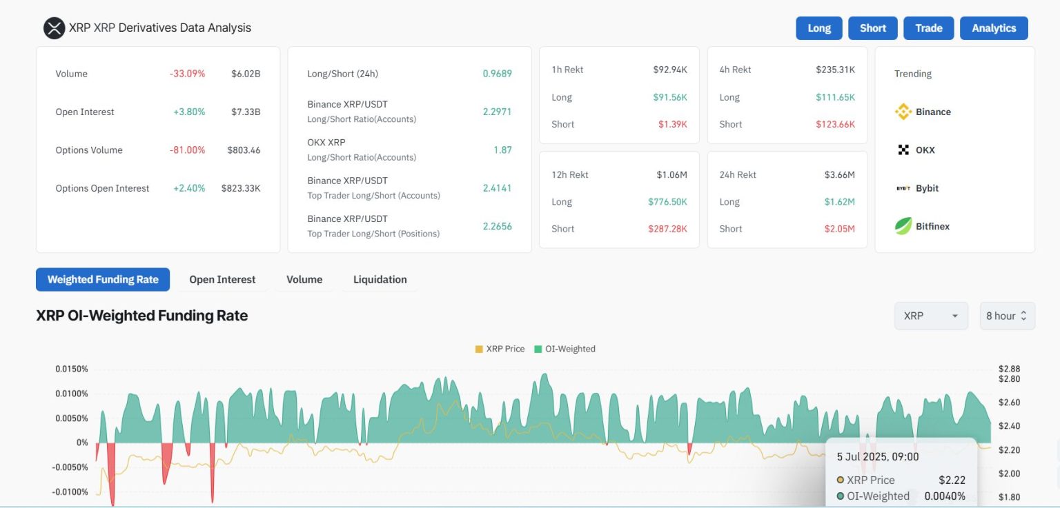Select the Liquidation tab

tap(380, 279)
